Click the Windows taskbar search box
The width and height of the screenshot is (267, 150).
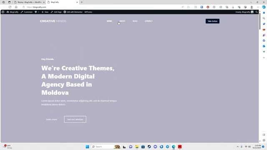(106, 147)
